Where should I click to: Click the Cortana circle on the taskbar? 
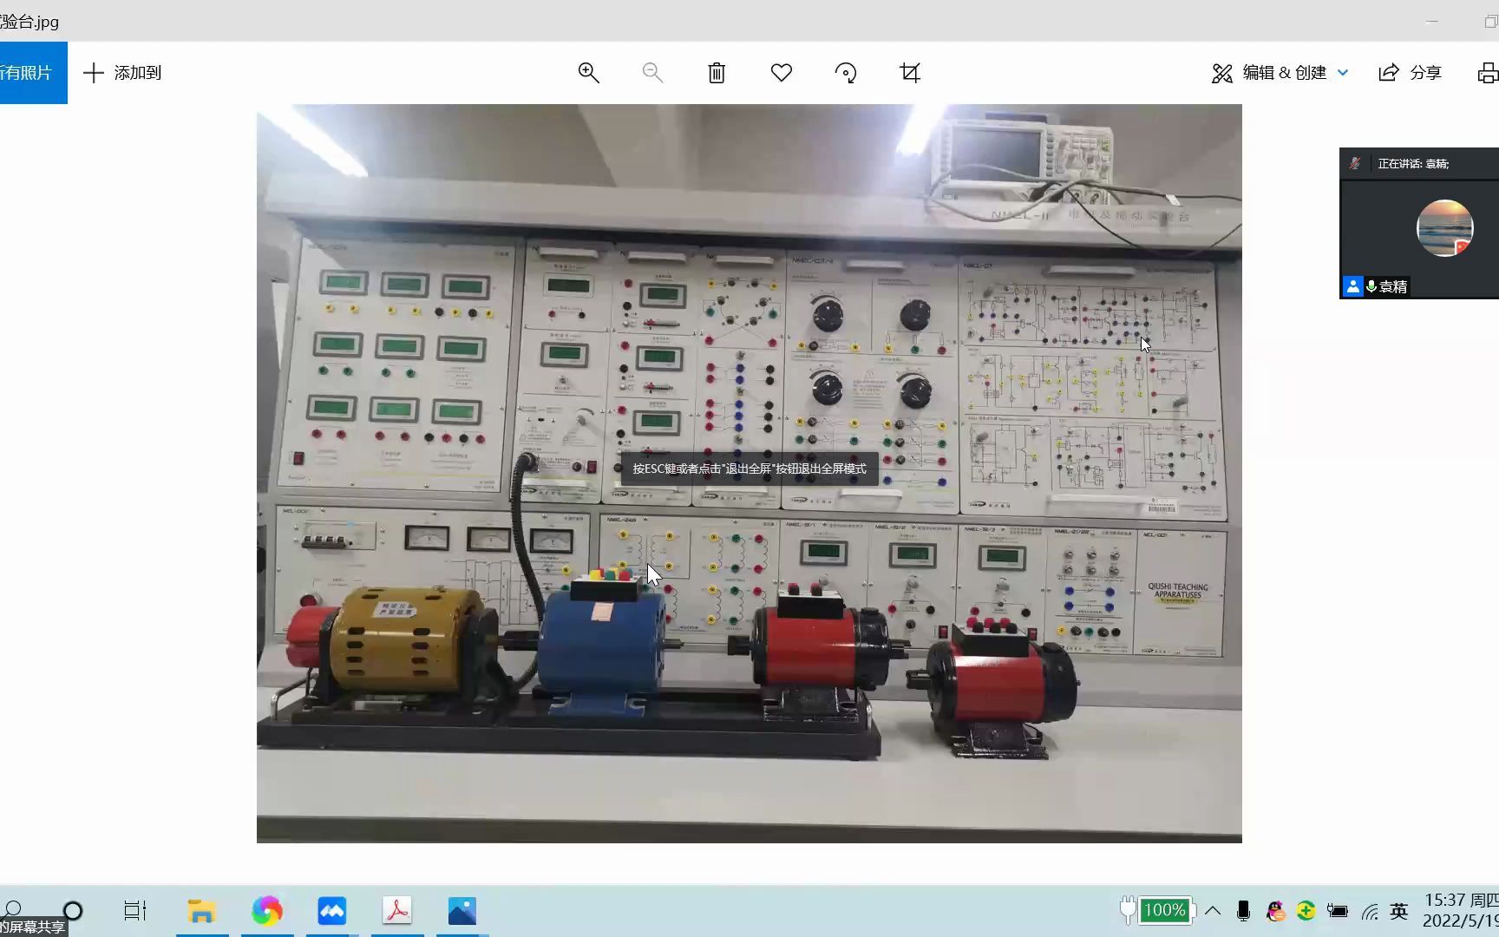tap(73, 911)
